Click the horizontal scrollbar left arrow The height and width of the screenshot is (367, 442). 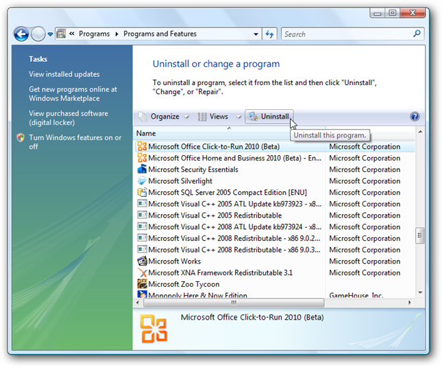[x=138, y=303]
